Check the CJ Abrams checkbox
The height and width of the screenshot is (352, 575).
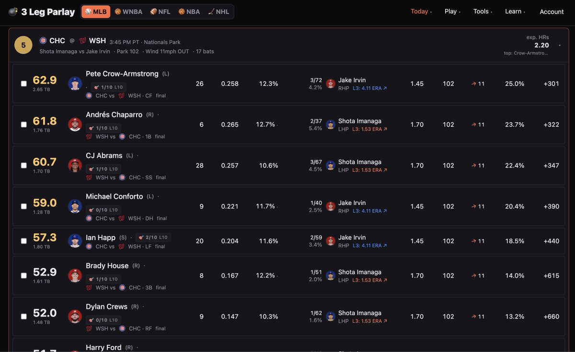tap(24, 165)
